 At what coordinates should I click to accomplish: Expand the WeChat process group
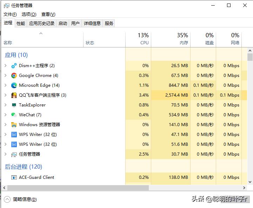pyautogui.click(x=6, y=115)
